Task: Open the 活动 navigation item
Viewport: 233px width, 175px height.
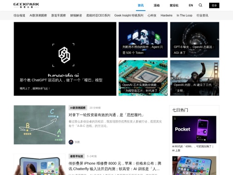Action: tap(157, 5)
